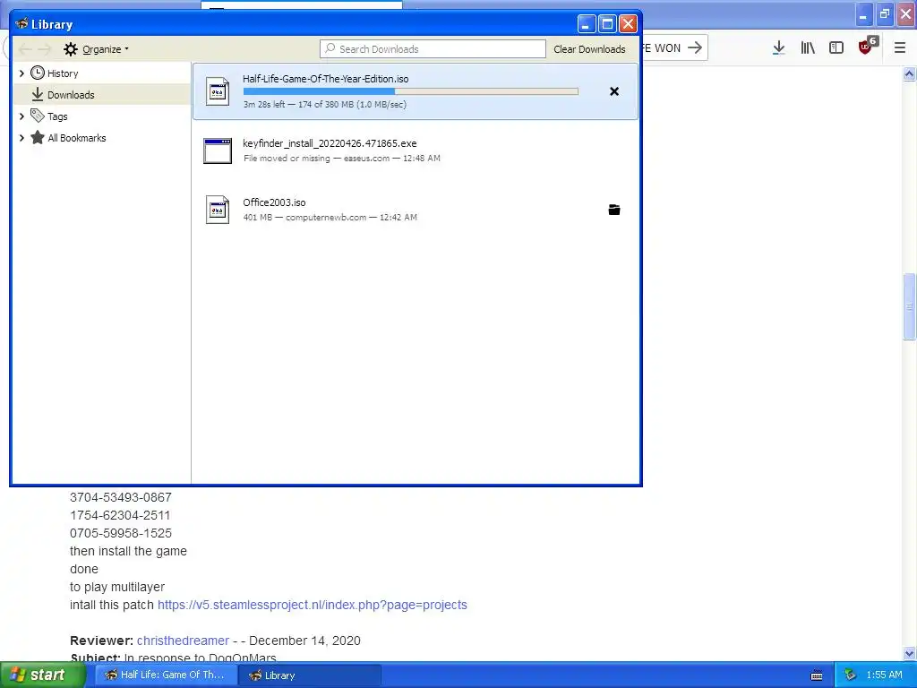Open christhedreamer reviewer link
This screenshot has width=917, height=688.
pyautogui.click(x=183, y=641)
